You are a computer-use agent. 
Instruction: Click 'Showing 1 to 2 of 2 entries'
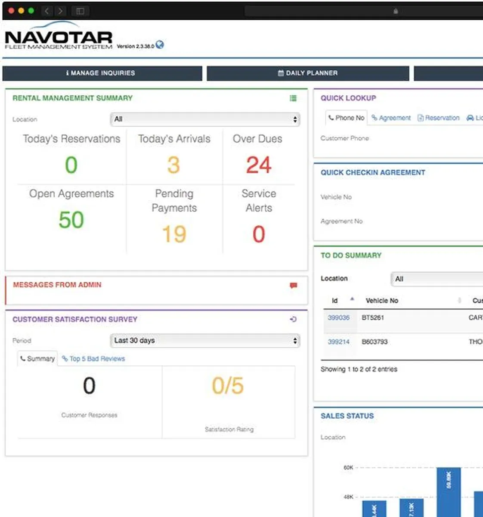[359, 369]
